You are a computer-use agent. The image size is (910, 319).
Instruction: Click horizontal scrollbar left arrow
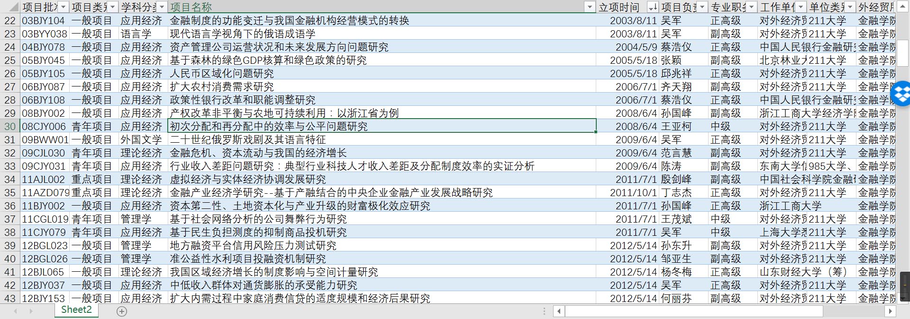559,311
